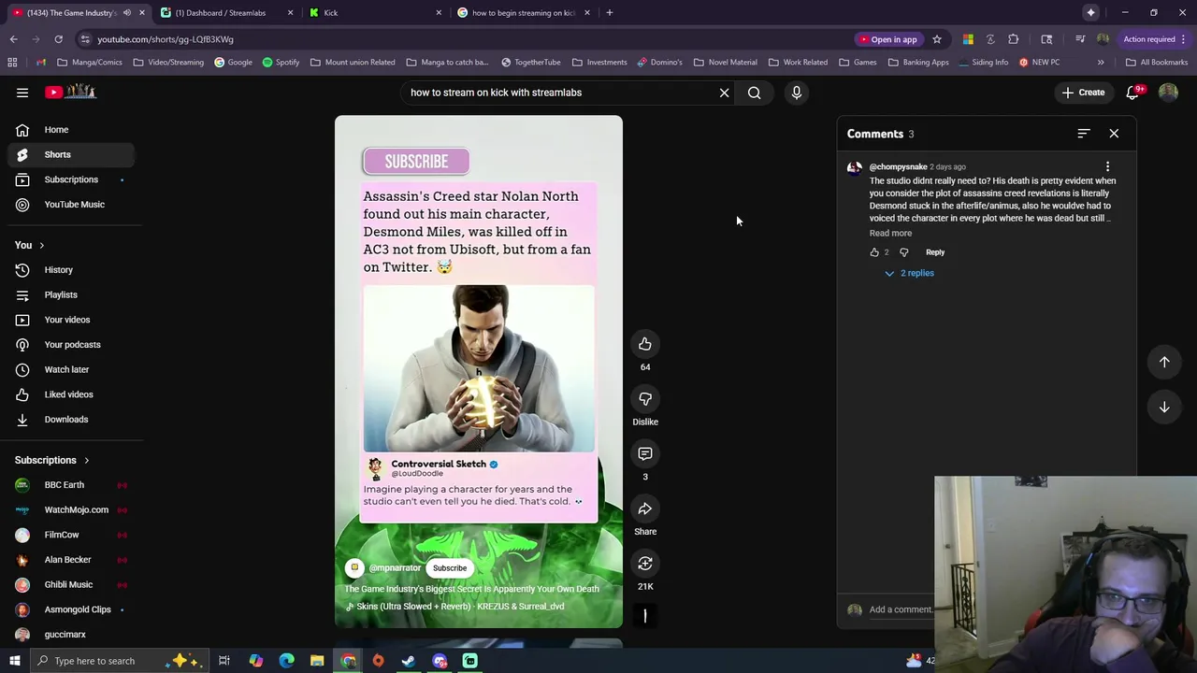This screenshot has height=673, width=1197.
Task: Click the browser address bar URL
Action: [166, 39]
